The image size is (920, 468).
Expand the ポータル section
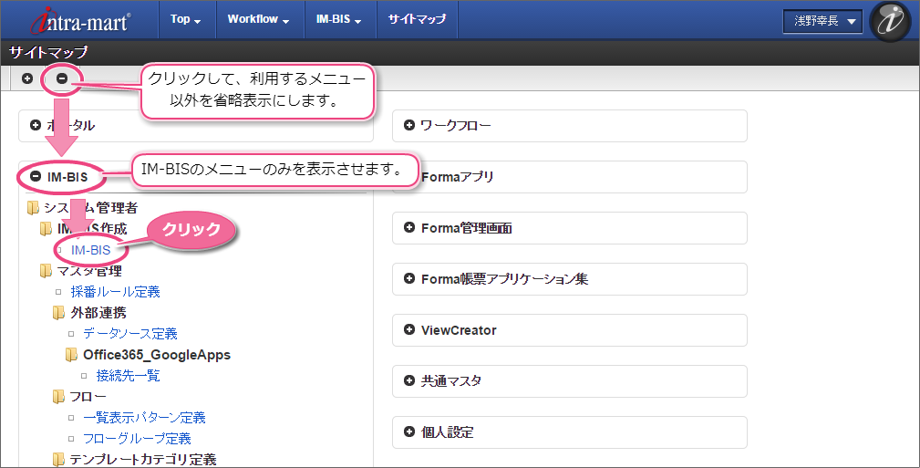tap(36, 125)
